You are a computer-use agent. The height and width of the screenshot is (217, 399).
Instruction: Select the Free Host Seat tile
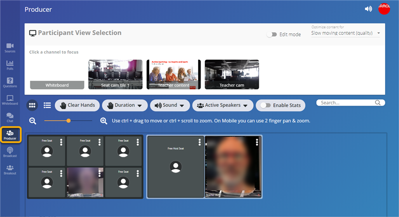pyautogui.click(x=176, y=167)
